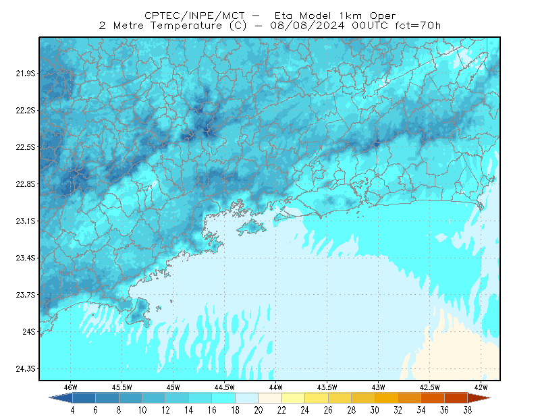The image size is (540, 417).
Task: Select the 34–36 °C dark orange swatch
Action: point(433,398)
